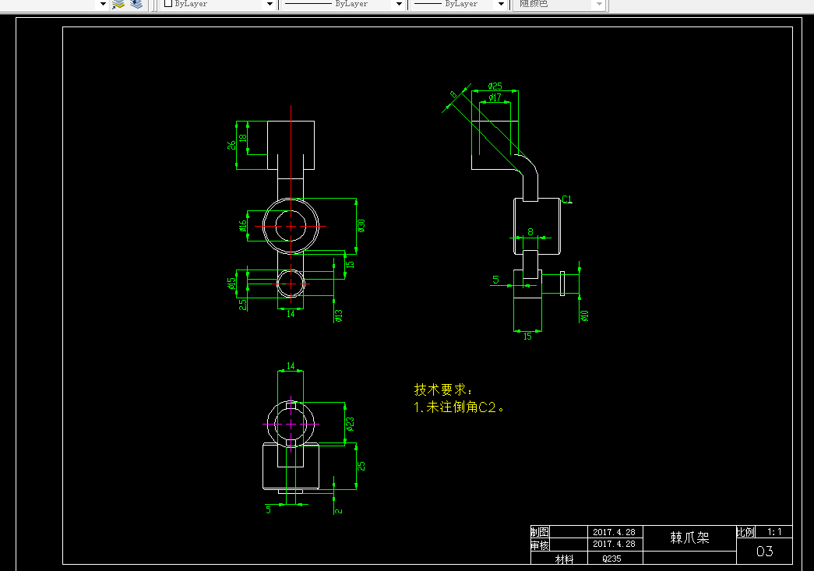Click the 审核 label in title block
This screenshot has width=814, height=571.
(540, 545)
